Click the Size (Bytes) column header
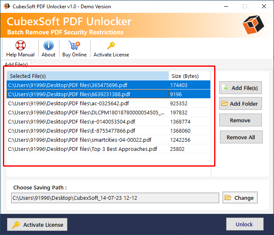Viewport: 274px width, 235px height. tap(189, 76)
